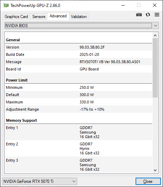Click the Entry 1 row label
Image resolution: width=163 pixels, height=187 pixels.
[x=12, y=128]
